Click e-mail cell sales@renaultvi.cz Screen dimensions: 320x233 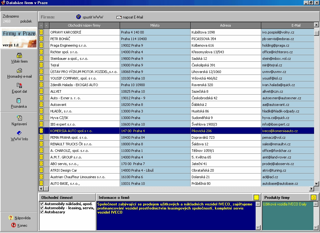(x=287, y=144)
